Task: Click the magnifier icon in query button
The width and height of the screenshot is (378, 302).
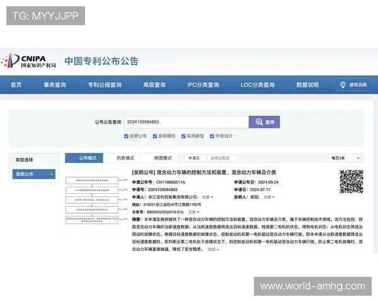Action: point(259,122)
